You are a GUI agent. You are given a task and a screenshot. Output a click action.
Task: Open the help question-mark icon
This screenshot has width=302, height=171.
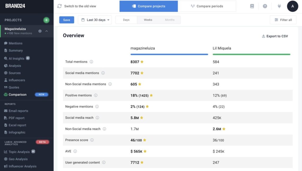265,6
